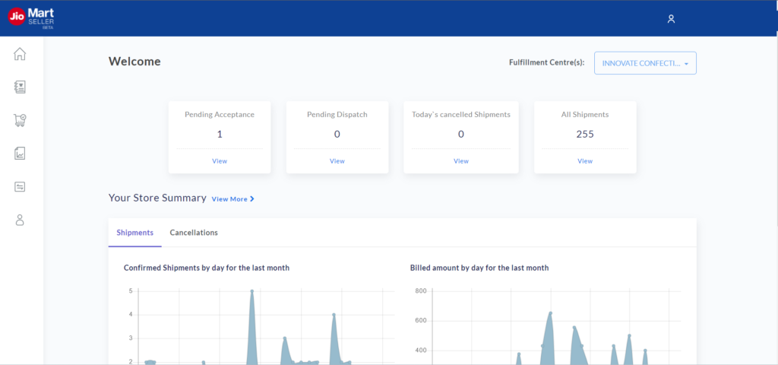Click the home icon in sidebar
Screen dimensions: 778x365
pyautogui.click(x=20, y=54)
